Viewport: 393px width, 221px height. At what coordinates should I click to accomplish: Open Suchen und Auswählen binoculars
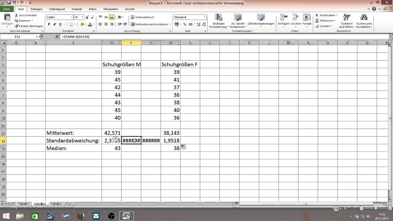point(364,21)
